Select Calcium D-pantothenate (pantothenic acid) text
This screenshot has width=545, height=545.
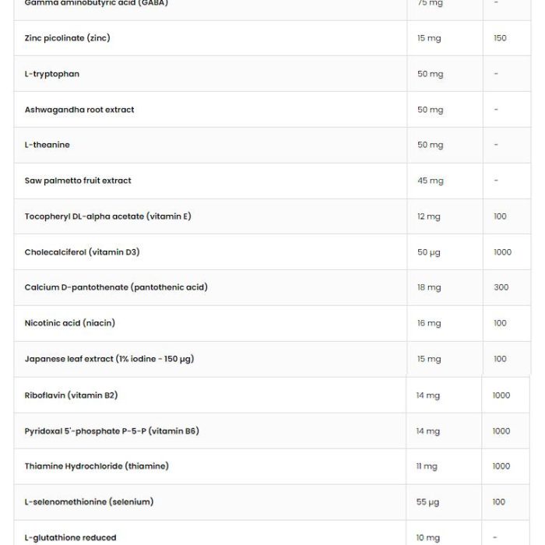(116, 287)
